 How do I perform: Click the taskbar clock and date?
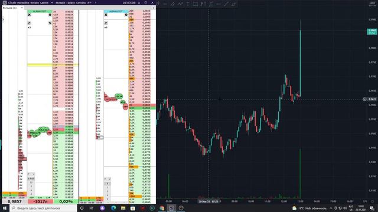[x=361, y=208]
